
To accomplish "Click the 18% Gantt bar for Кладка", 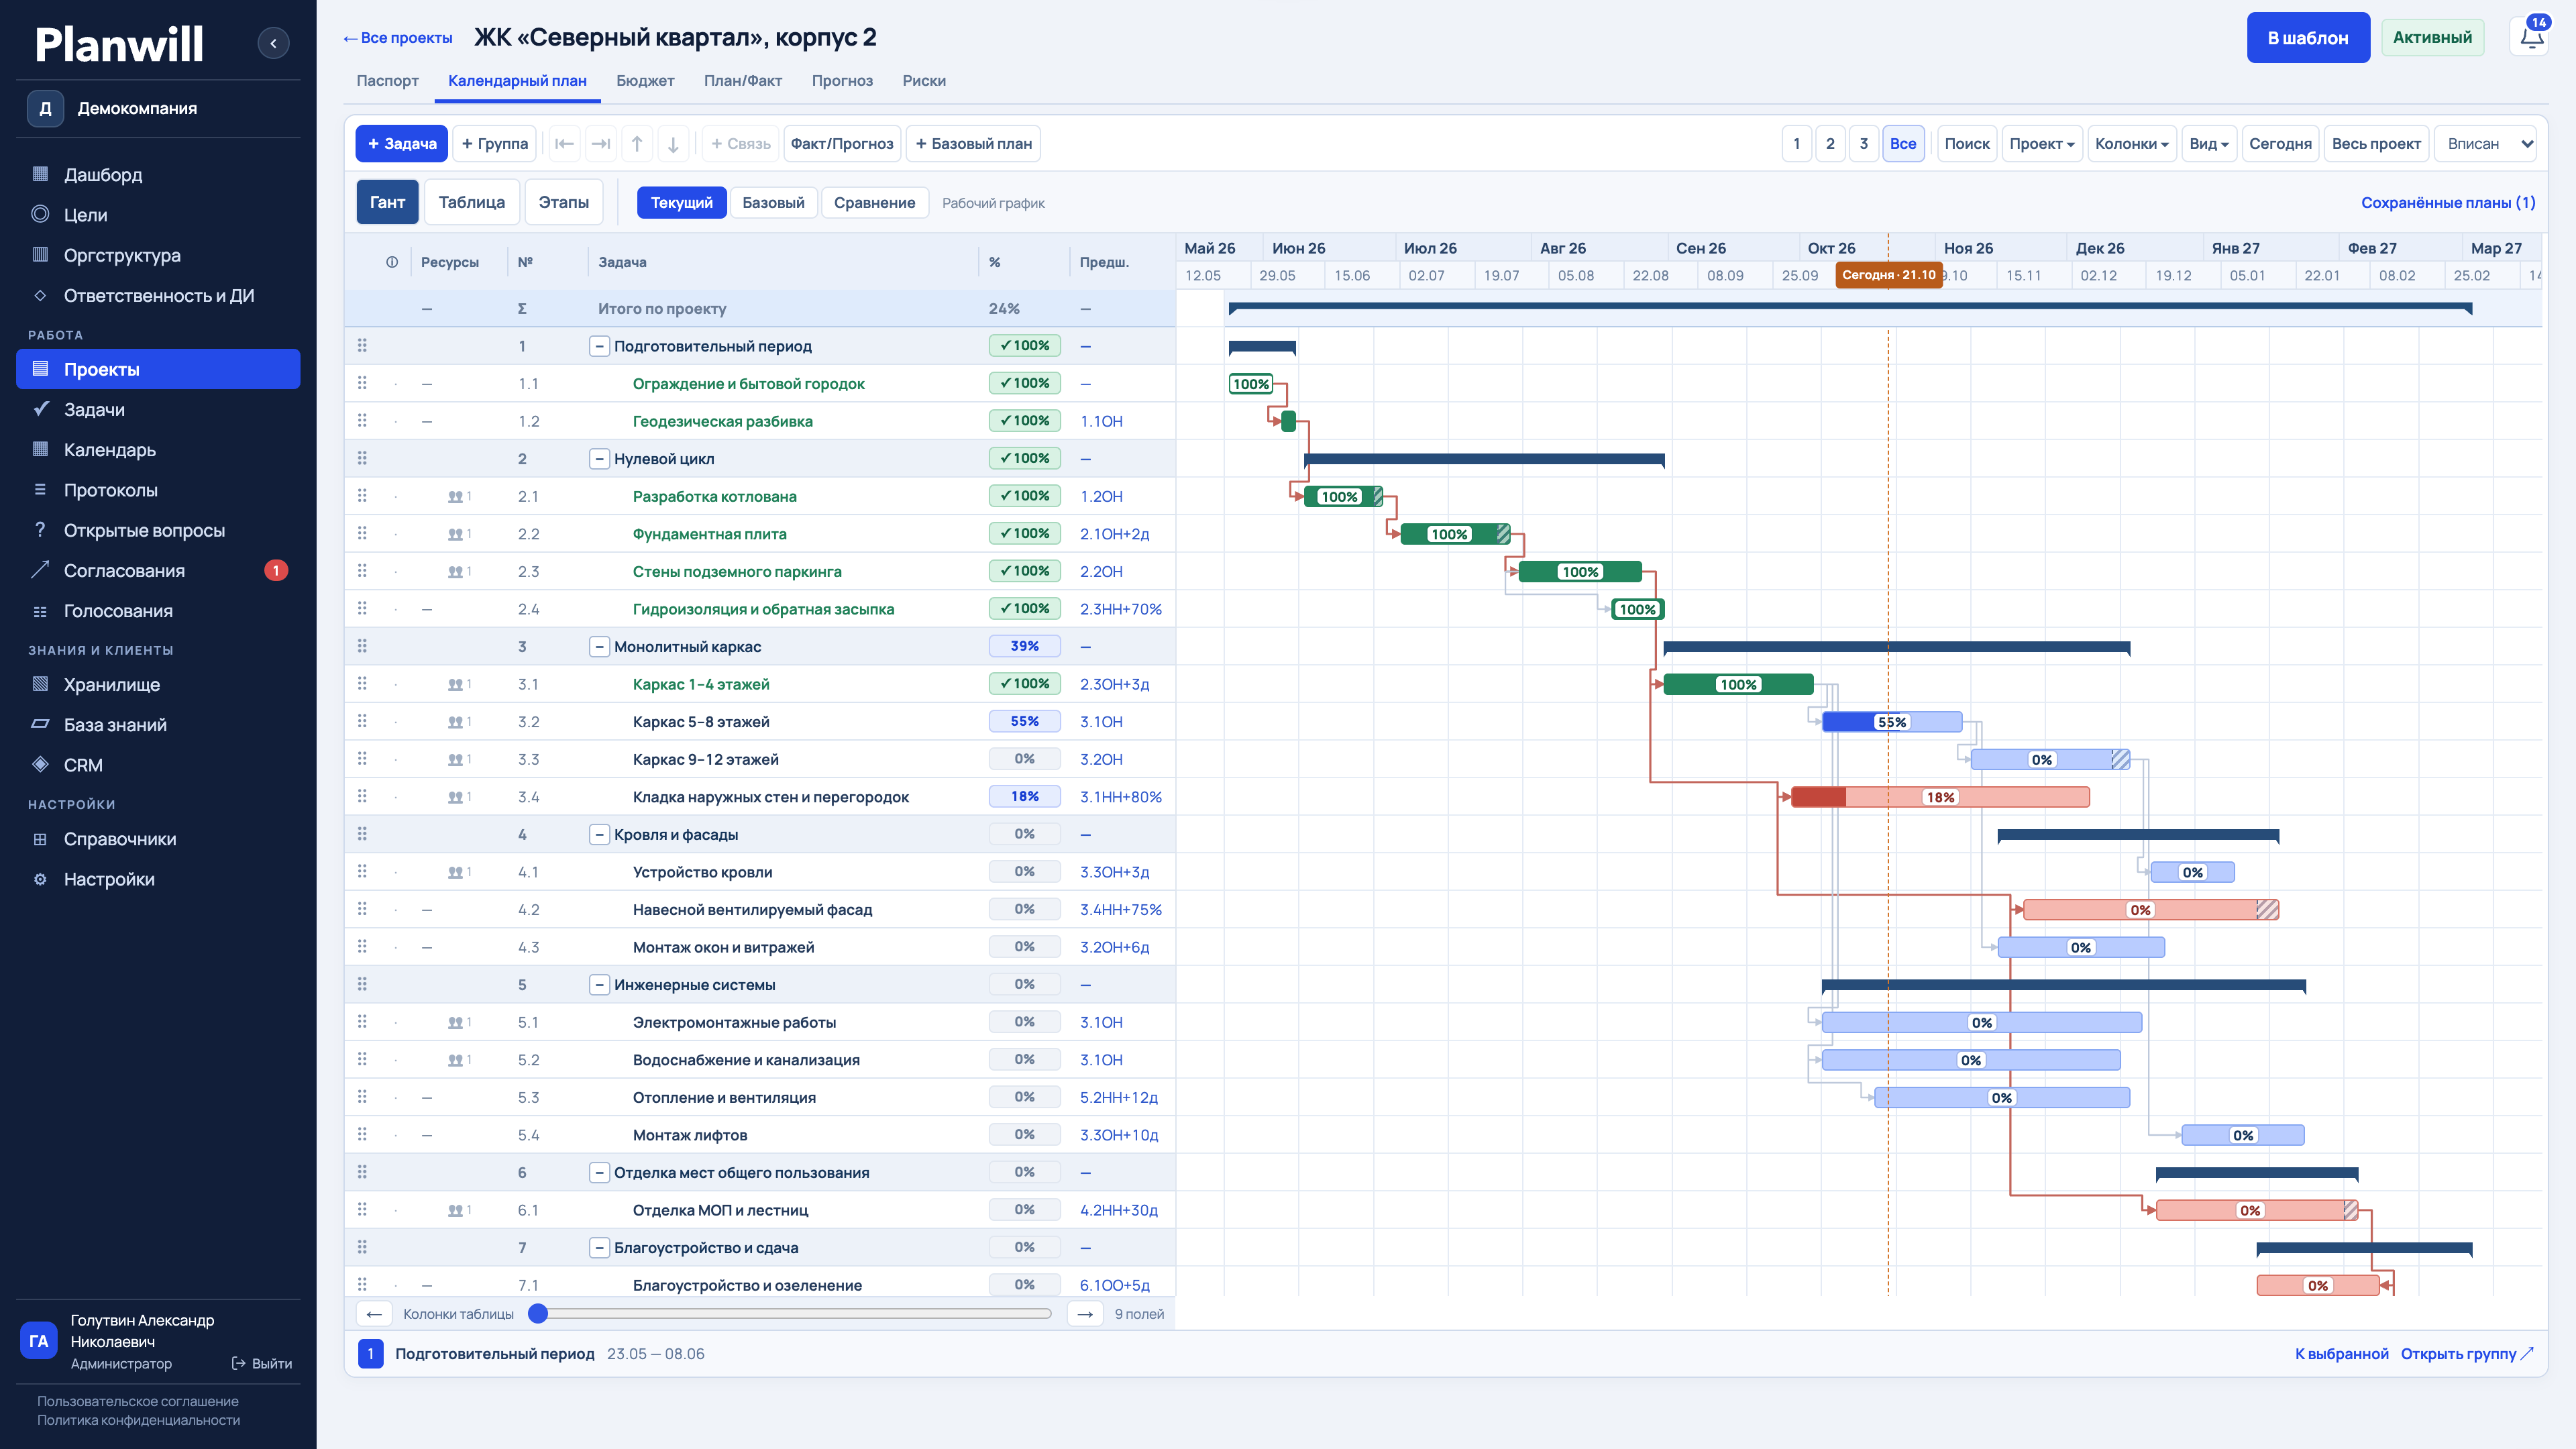I will click(x=1939, y=797).
